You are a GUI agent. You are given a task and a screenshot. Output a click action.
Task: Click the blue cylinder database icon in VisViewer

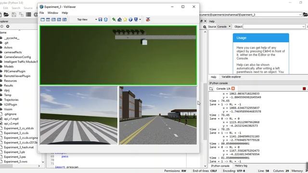click(x=106, y=20)
